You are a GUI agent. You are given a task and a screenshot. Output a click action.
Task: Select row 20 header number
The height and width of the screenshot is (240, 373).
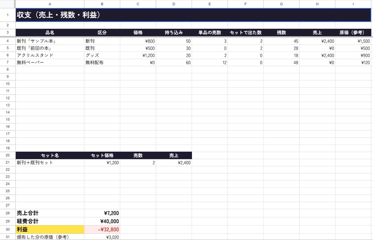(8, 155)
